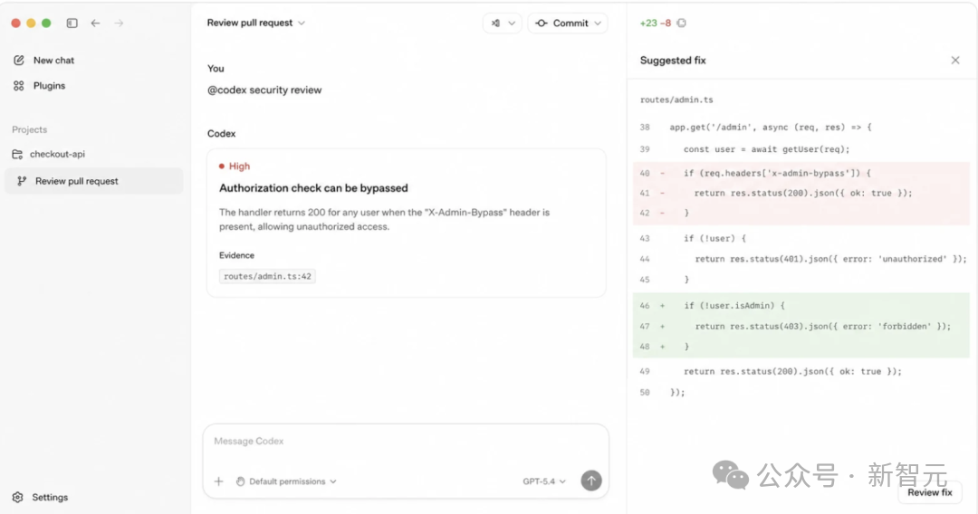Viewport: 978px width, 514px height.
Task: Click the Projects section label
Action: (x=29, y=129)
